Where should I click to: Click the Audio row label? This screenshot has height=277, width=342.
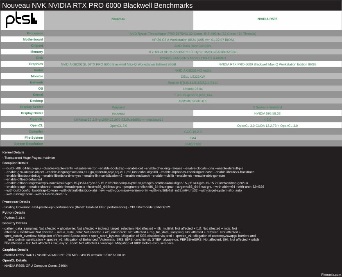tap(38, 70)
